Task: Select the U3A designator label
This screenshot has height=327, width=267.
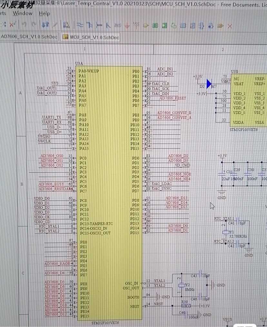Action: click(x=79, y=63)
